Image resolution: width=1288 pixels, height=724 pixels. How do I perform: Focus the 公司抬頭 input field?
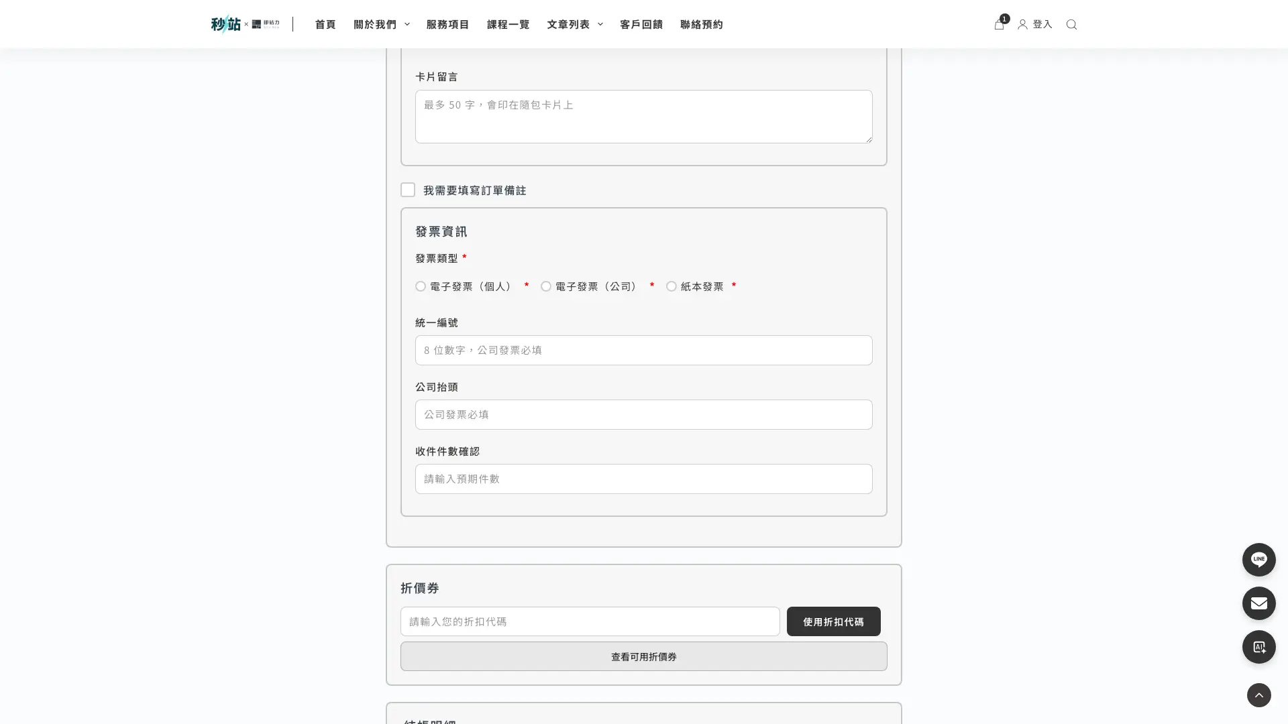[x=643, y=414]
